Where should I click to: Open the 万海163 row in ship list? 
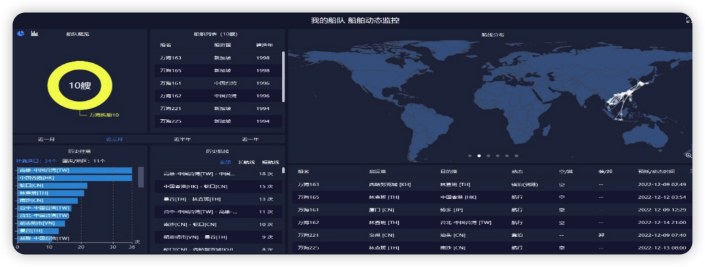click(215, 58)
